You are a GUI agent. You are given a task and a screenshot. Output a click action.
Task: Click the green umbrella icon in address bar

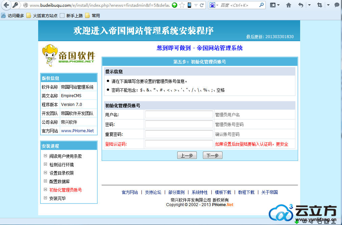[x=174, y=5]
